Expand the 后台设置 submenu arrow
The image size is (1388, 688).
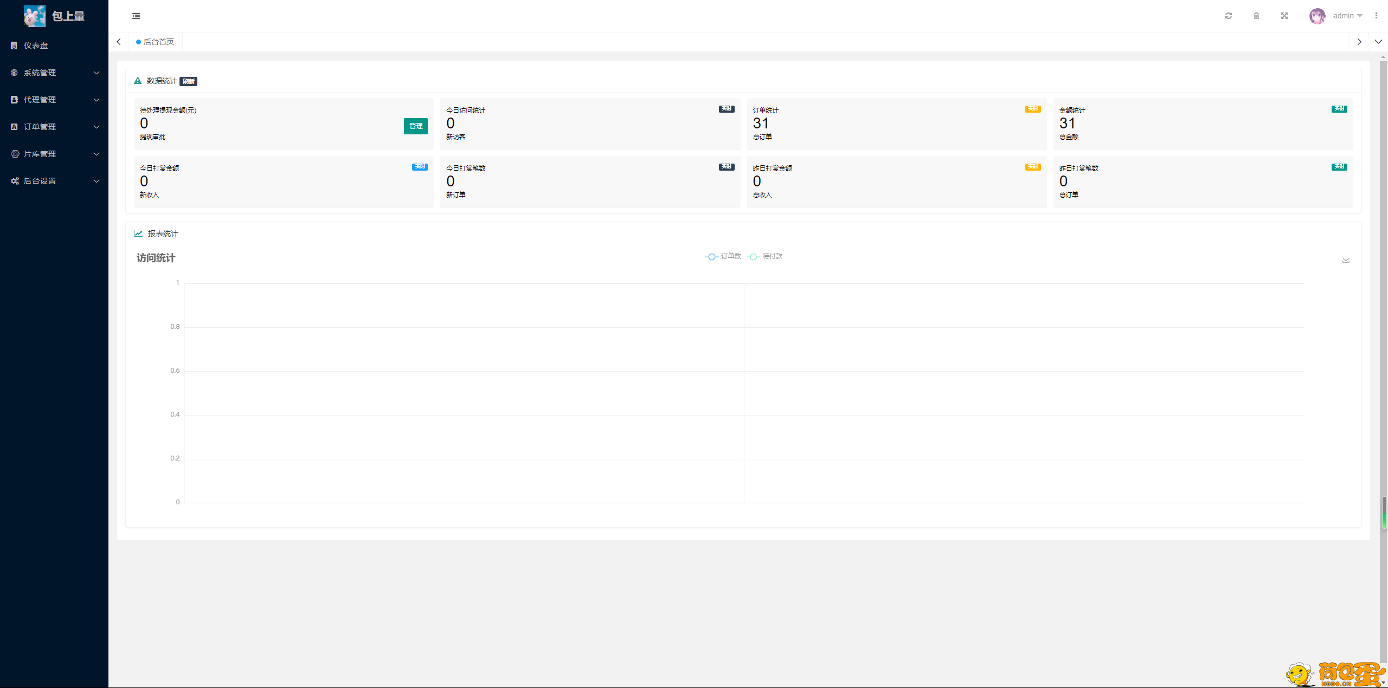[x=97, y=180]
